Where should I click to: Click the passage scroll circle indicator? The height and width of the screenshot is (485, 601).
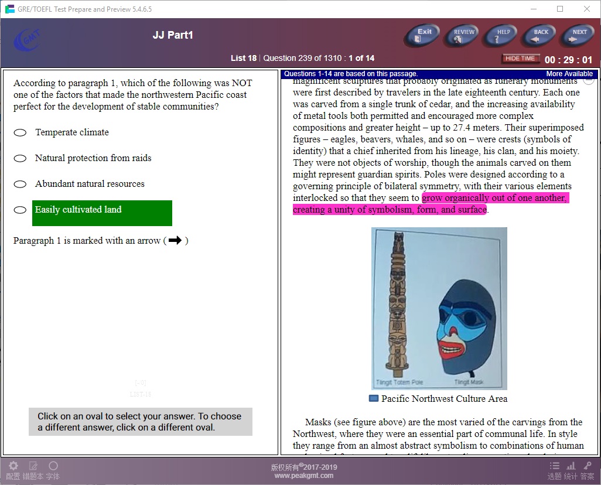pyautogui.click(x=589, y=80)
